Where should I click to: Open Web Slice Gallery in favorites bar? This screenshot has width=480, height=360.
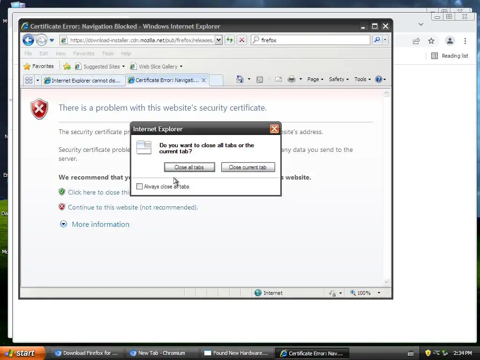pos(156,67)
